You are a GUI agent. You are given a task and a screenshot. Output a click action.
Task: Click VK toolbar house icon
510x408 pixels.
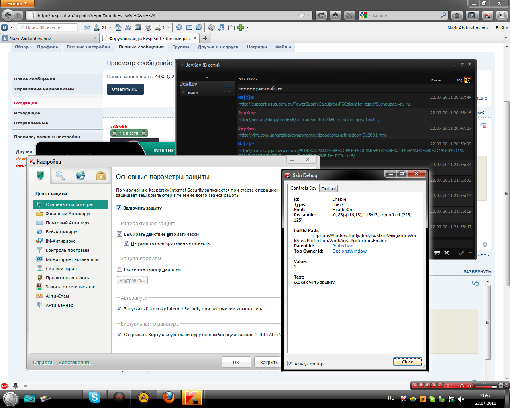point(118,27)
